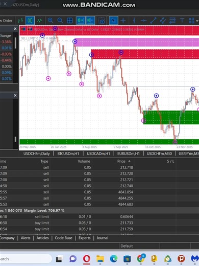Close the Navigator panel
Image resolution: width=199 pixels, height=266 pixels.
15,96
